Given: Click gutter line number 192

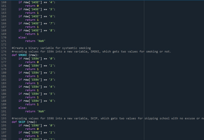Looking at the screenshot, I should click(x=4, y=115).
